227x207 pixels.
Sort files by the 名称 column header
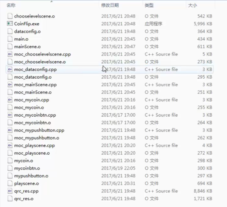[11, 5]
